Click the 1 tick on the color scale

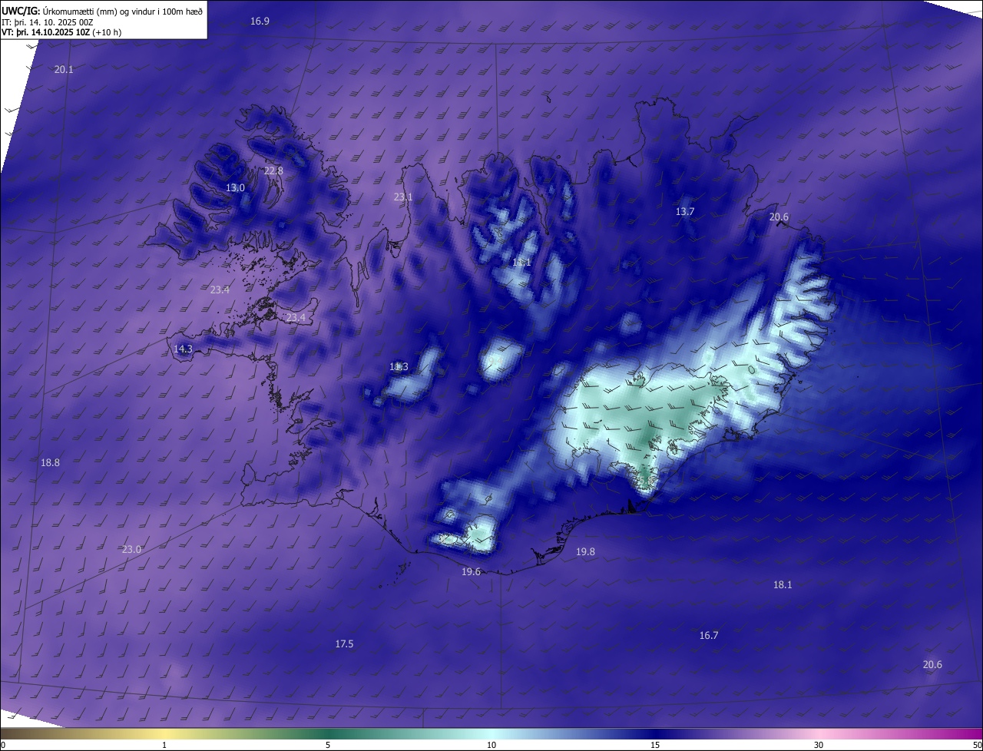pyautogui.click(x=164, y=745)
